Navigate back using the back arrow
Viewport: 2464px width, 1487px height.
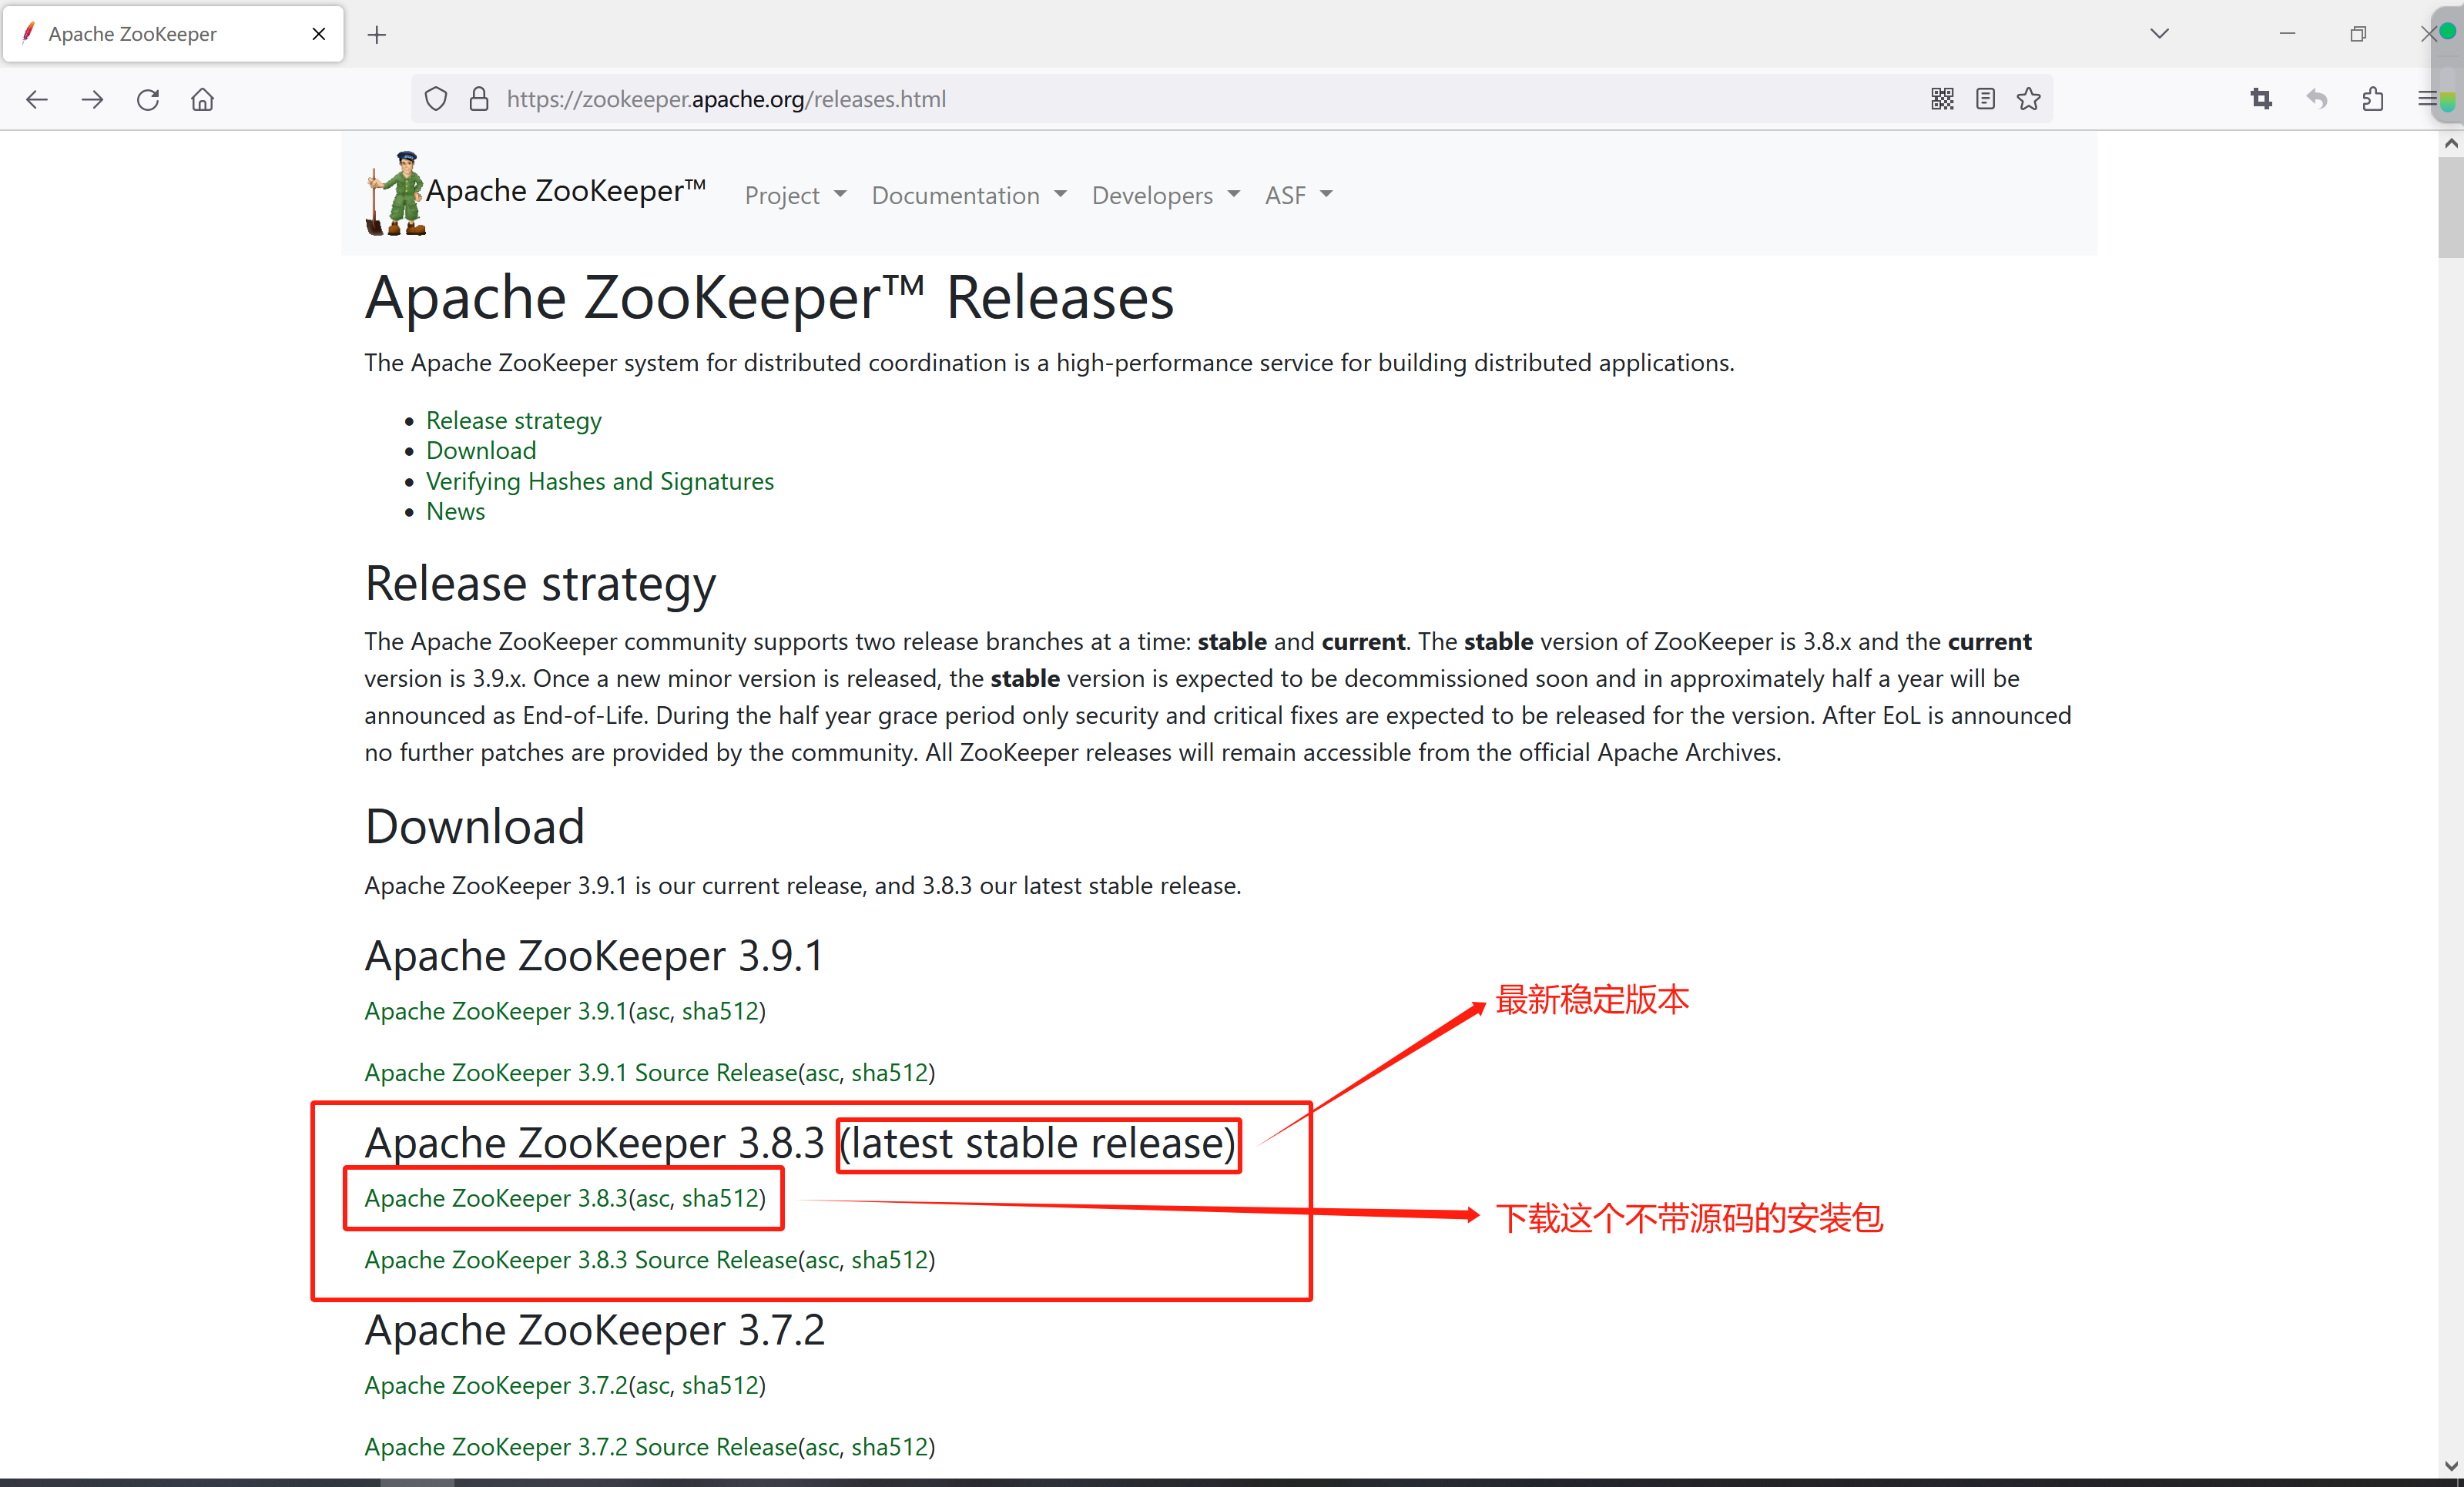coord(36,99)
